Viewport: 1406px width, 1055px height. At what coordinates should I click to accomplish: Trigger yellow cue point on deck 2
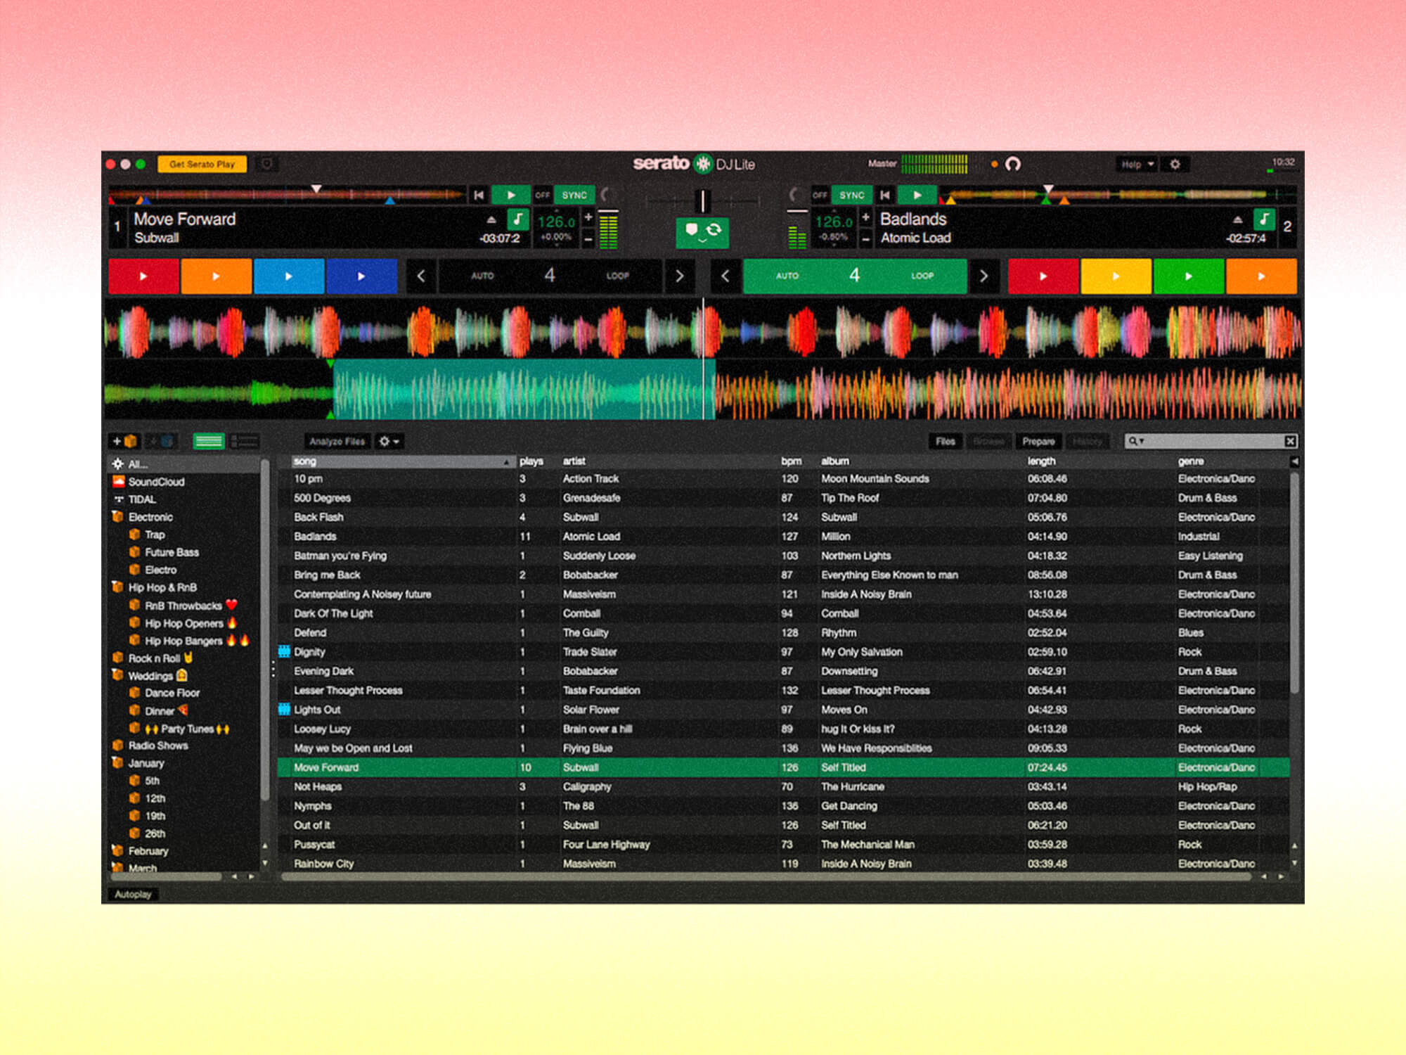pyautogui.click(x=1116, y=276)
